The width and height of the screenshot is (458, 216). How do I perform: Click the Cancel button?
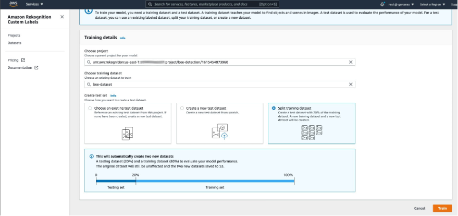coord(419,208)
